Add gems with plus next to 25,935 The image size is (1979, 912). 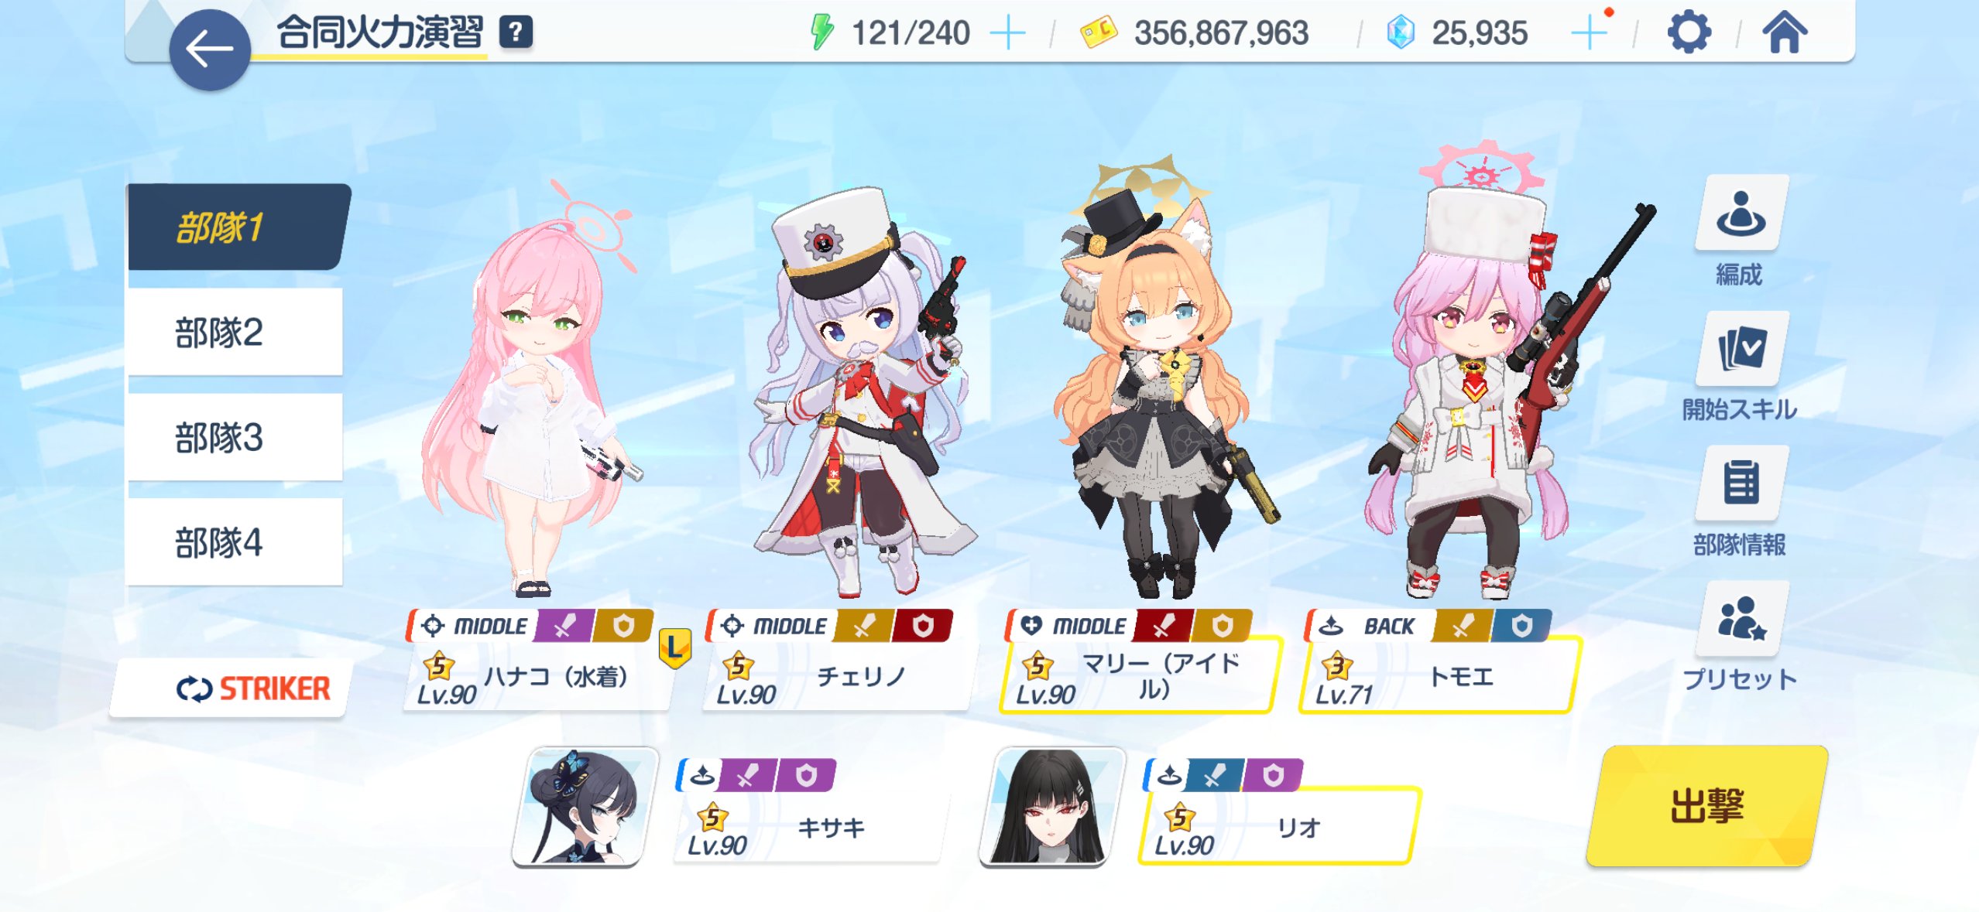pos(1590,33)
